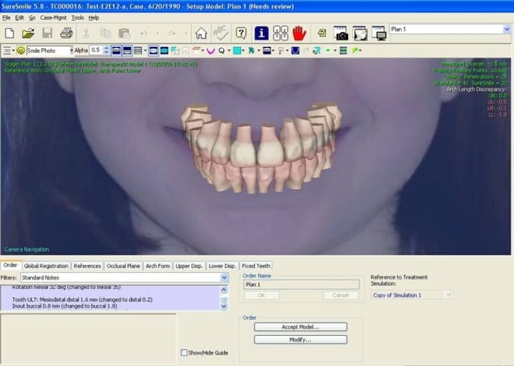Image resolution: width=514 pixels, height=366 pixels.
Task: Take a screenshot with the camera window icon
Action: tap(341, 33)
